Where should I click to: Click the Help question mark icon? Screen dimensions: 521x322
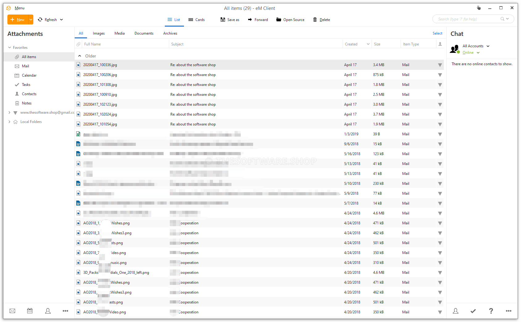click(491, 311)
